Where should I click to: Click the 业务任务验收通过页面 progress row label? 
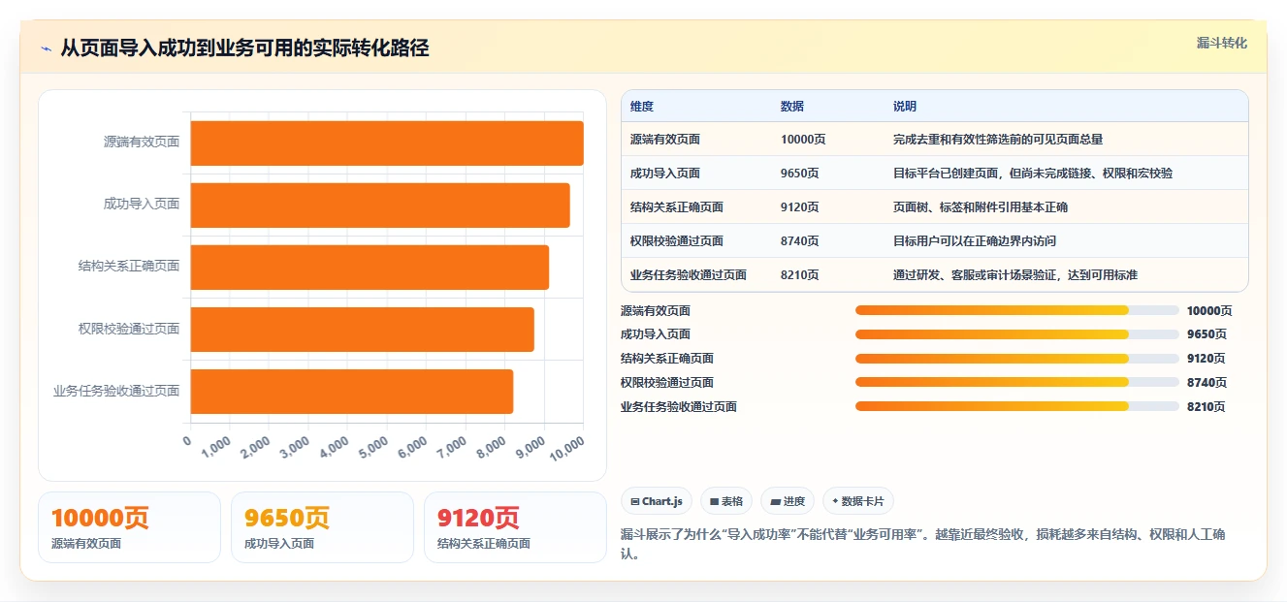point(679,407)
